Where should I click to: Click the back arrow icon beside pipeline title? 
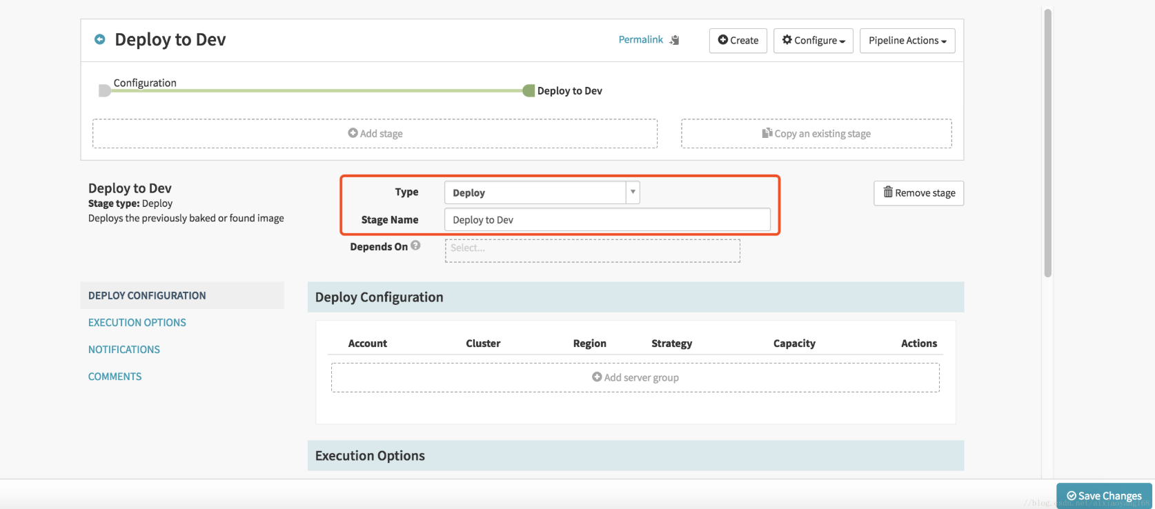[100, 40]
